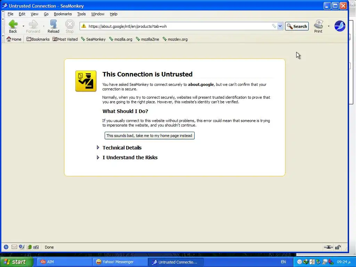Open the URL history dropdown
Screen dimensions: 356x267
click(280, 26)
